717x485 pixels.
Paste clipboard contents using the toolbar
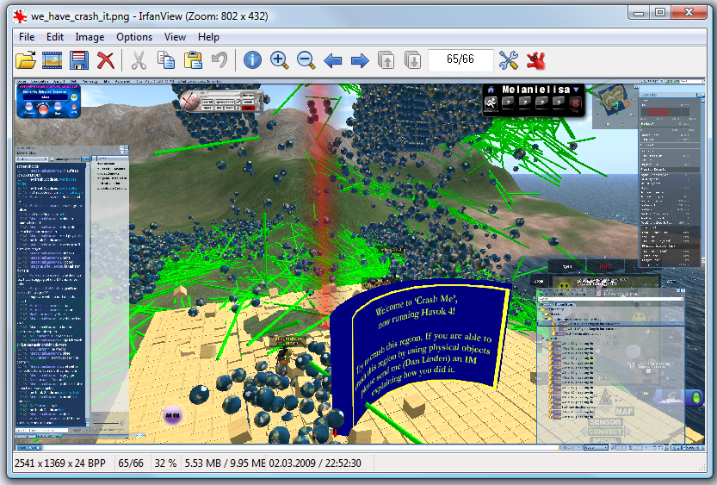point(193,60)
